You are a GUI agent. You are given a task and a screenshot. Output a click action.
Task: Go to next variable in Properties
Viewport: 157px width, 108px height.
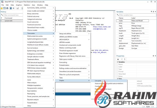pos(125,59)
